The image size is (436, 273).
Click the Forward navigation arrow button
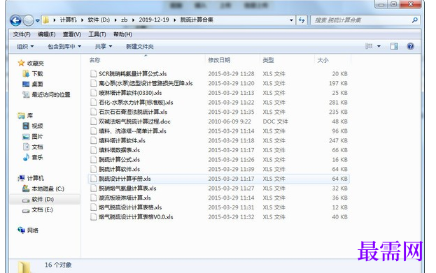(29, 20)
